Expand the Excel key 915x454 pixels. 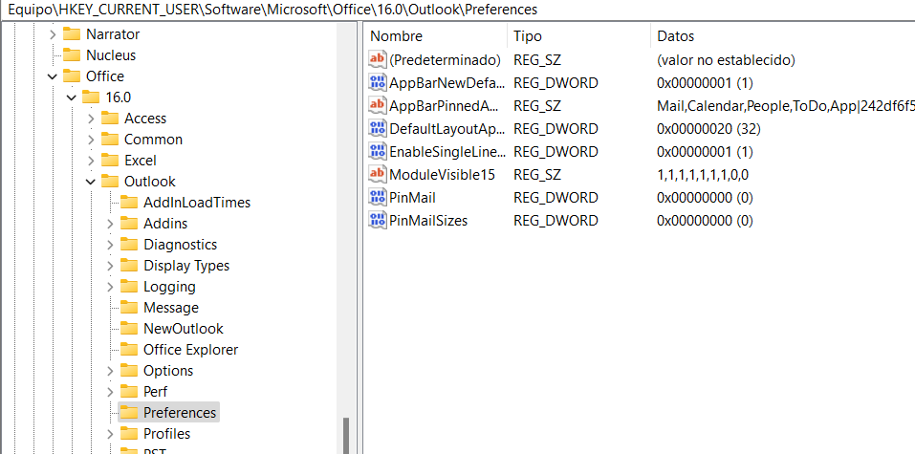[x=91, y=161]
